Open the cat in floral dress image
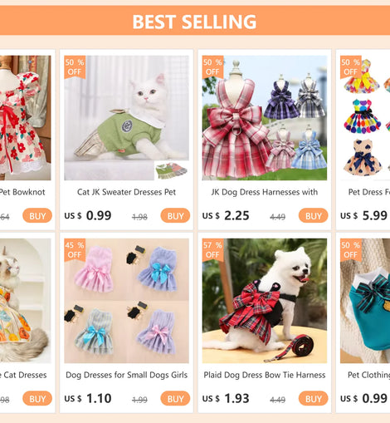 coord(26,301)
